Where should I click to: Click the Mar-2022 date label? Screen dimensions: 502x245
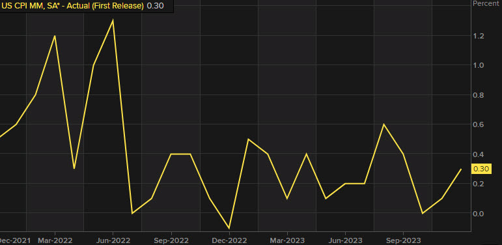click(55, 240)
